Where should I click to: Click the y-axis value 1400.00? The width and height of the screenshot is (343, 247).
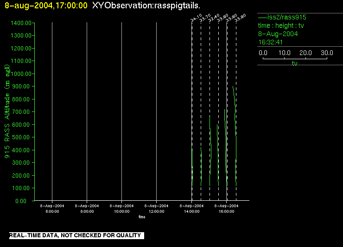(x=21, y=23)
